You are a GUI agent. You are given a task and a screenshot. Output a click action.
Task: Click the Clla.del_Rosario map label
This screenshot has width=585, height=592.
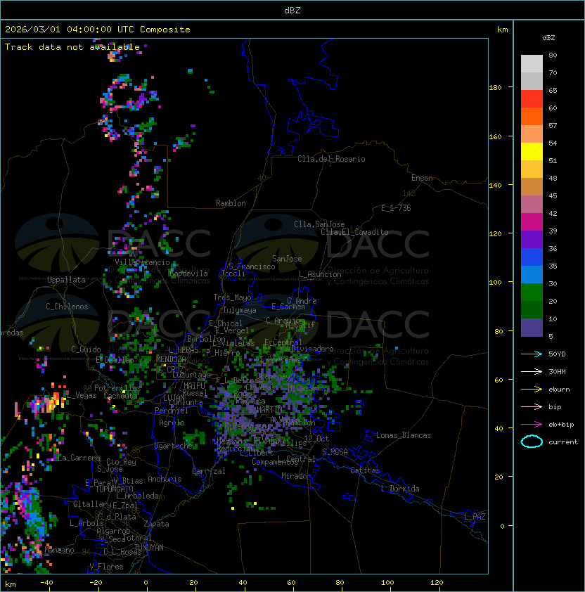[x=331, y=159]
